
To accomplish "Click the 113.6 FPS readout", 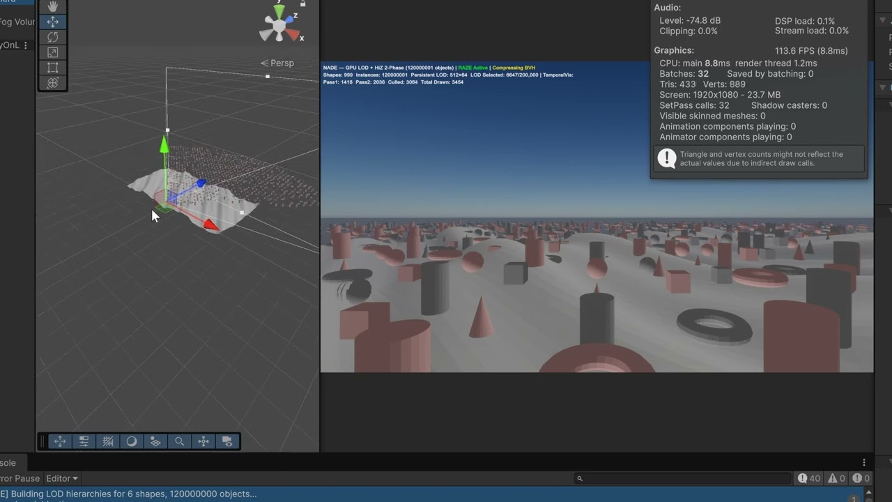I will tap(811, 51).
